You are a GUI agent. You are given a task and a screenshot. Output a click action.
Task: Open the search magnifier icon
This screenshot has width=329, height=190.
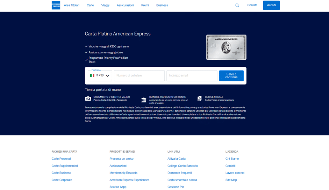click(x=237, y=6)
